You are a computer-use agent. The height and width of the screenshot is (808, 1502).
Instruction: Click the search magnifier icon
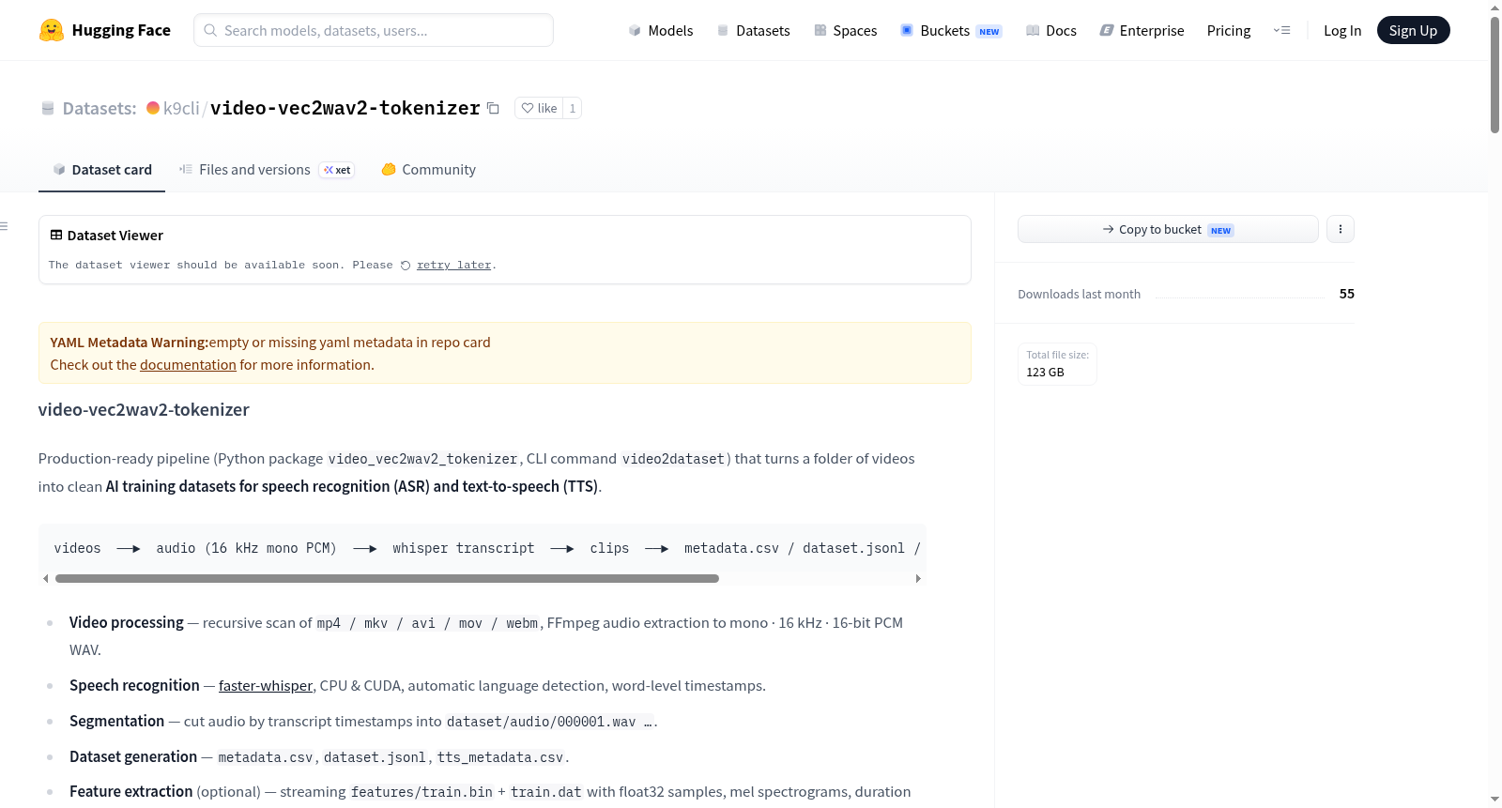[211, 30]
